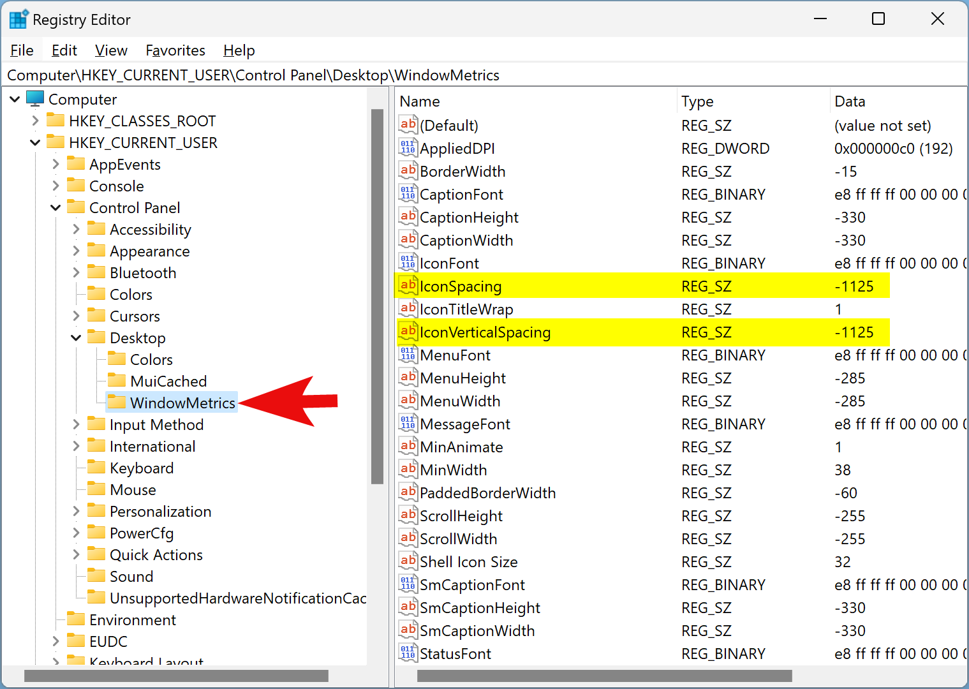This screenshot has height=689, width=969.
Task: Collapse the HKEY_CURRENT_USER node
Action: click(x=35, y=142)
